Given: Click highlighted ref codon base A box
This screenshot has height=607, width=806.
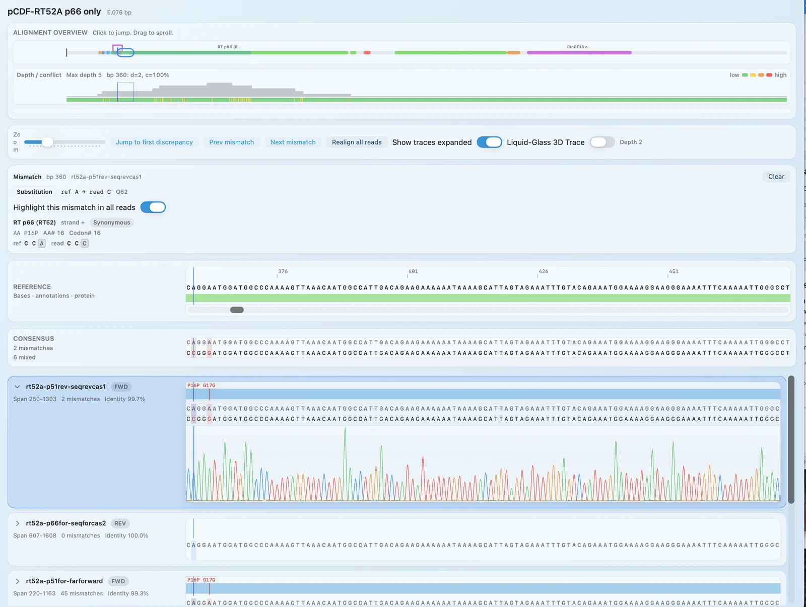Looking at the screenshot, I should pos(42,244).
